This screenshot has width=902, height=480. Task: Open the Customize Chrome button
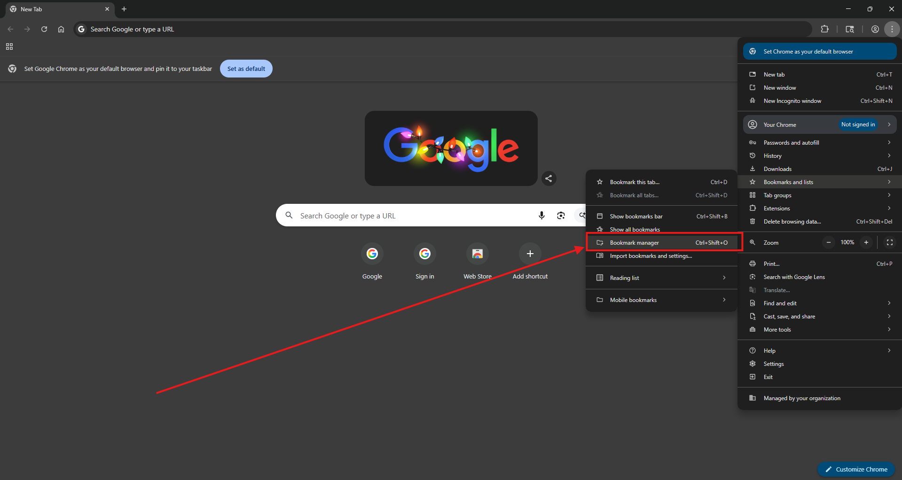(x=856, y=469)
